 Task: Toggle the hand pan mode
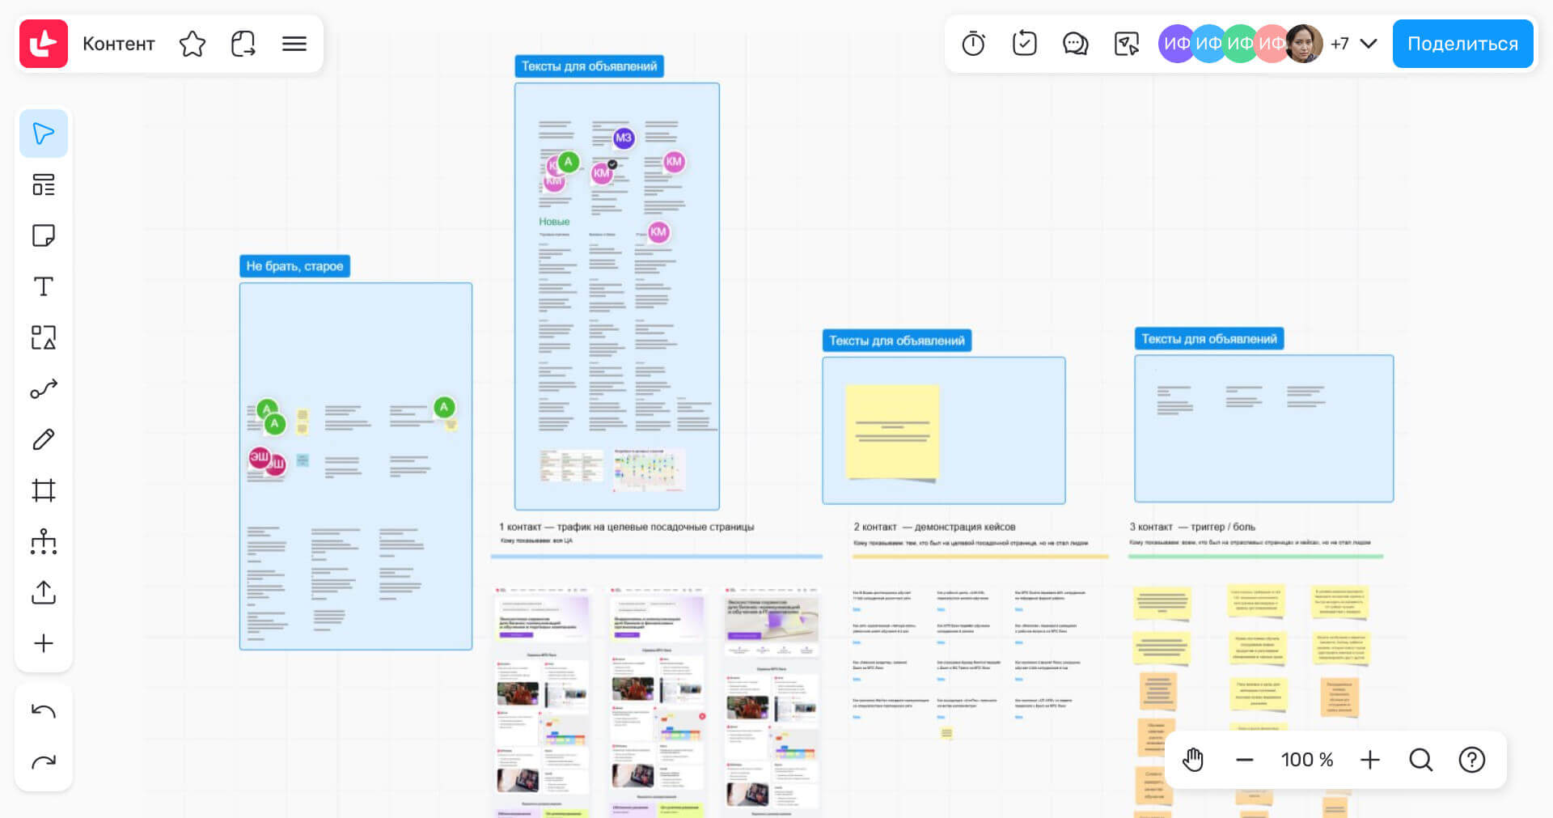1193,760
